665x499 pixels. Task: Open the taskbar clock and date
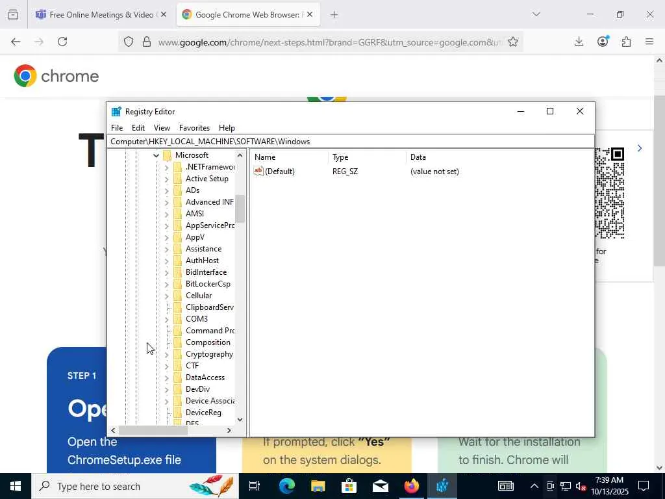click(609, 486)
